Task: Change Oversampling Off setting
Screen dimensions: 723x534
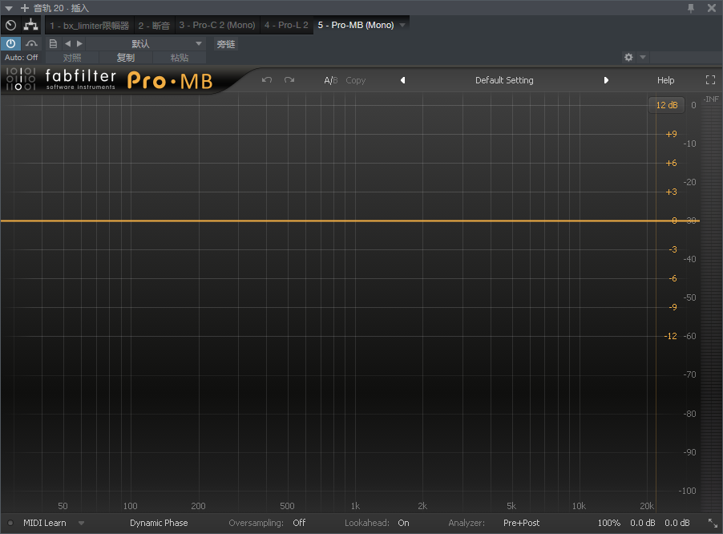Action: pyautogui.click(x=299, y=523)
